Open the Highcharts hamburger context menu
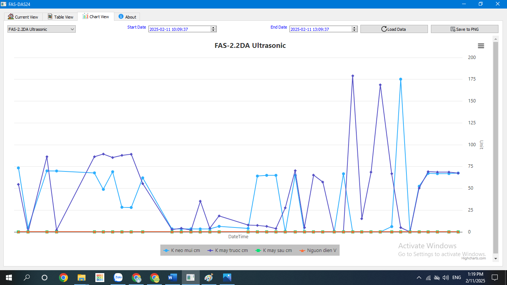This screenshot has width=507, height=285. click(x=481, y=46)
